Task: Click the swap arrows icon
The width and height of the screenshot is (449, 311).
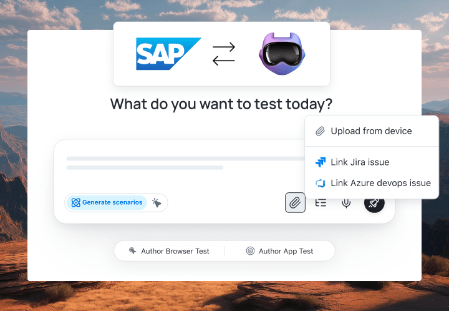Action: [224, 54]
